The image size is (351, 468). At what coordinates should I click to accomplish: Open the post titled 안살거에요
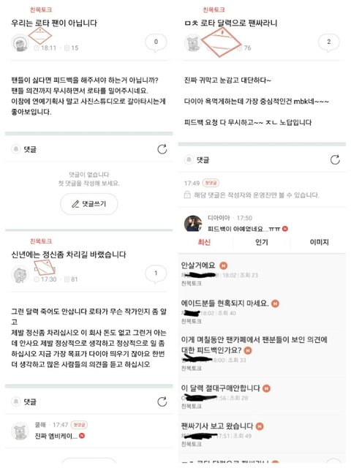198,265
